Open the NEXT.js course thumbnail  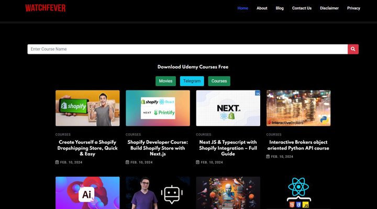click(x=228, y=108)
